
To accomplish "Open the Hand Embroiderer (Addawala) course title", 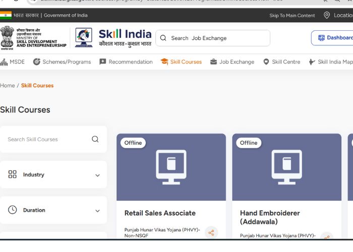I will pos(270,217).
